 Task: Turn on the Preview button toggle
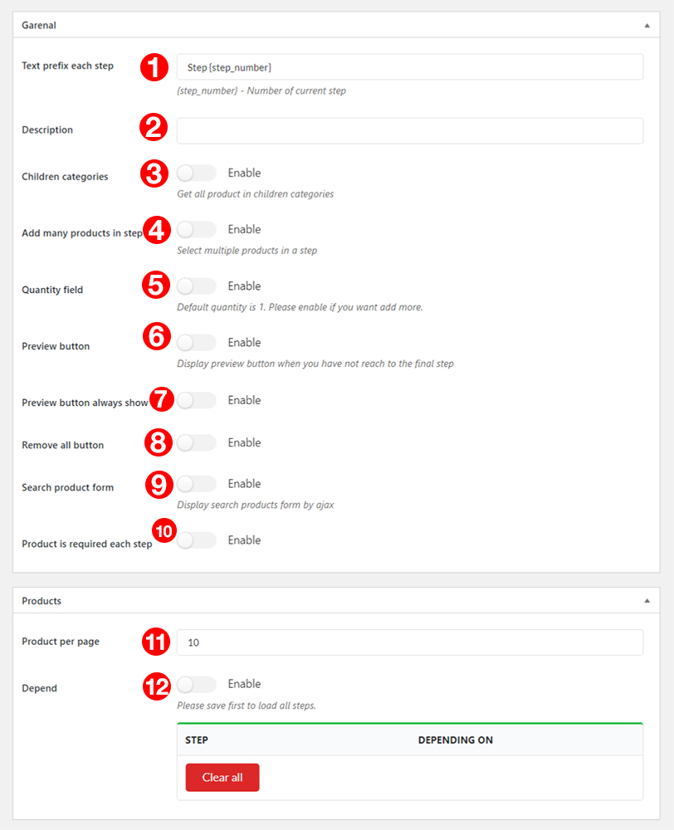pyautogui.click(x=197, y=343)
